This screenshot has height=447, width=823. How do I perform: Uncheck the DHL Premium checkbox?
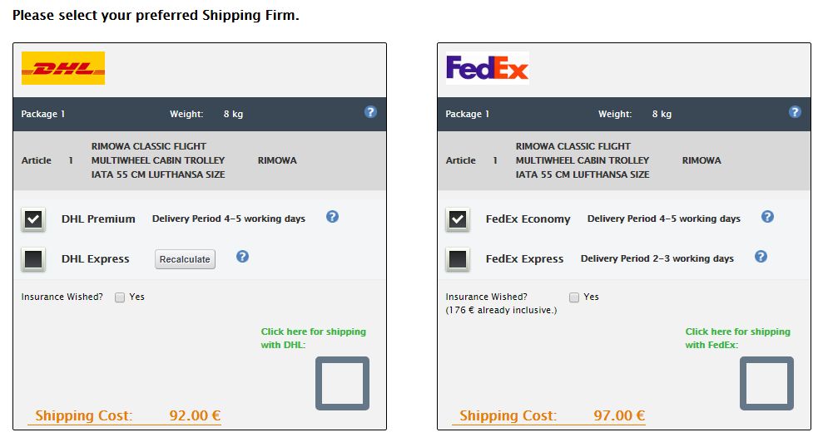click(x=33, y=219)
